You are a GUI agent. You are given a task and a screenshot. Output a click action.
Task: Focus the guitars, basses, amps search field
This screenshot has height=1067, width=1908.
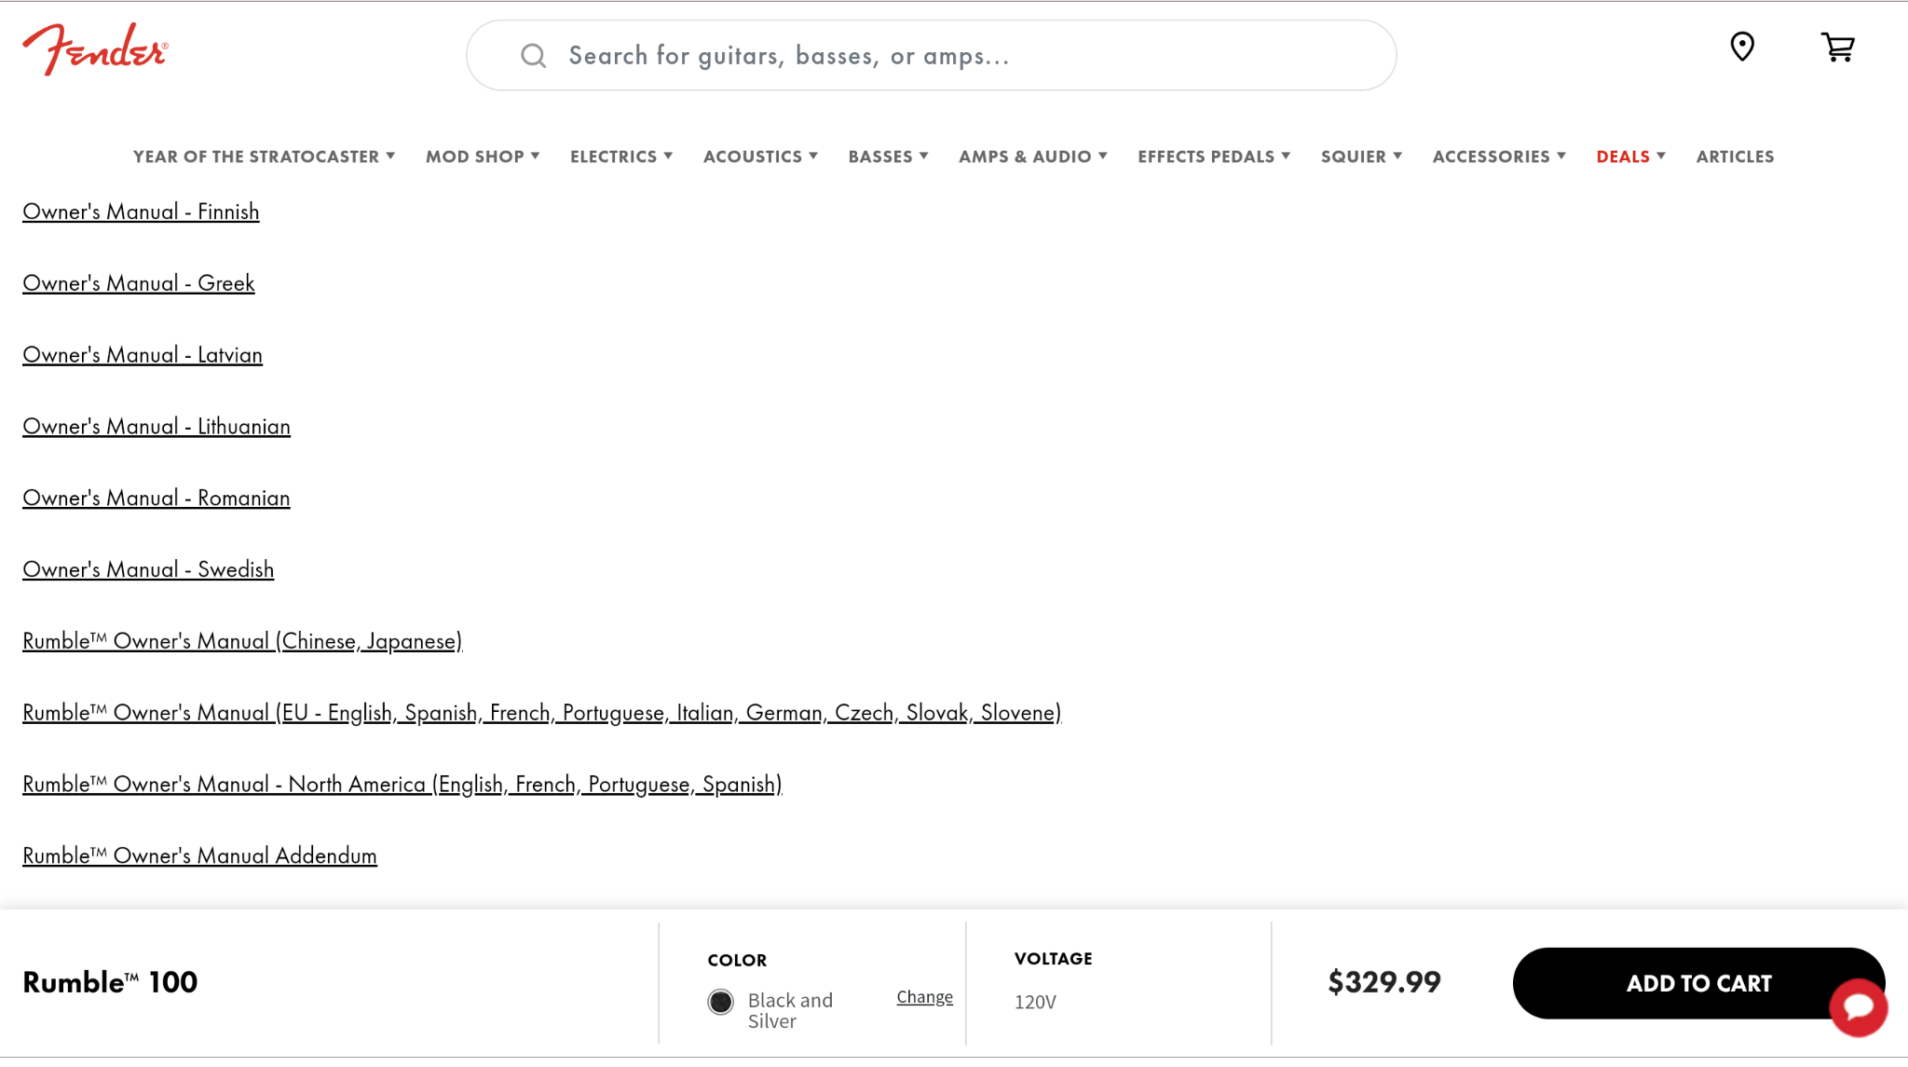[x=932, y=56]
